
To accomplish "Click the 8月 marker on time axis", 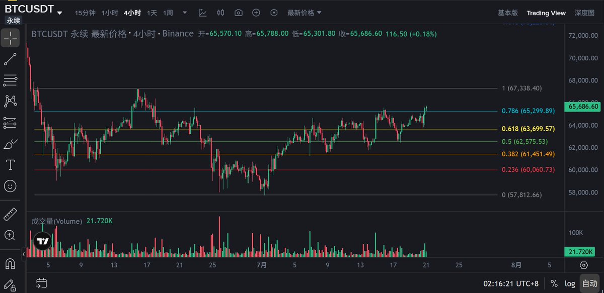I will (x=516, y=265).
